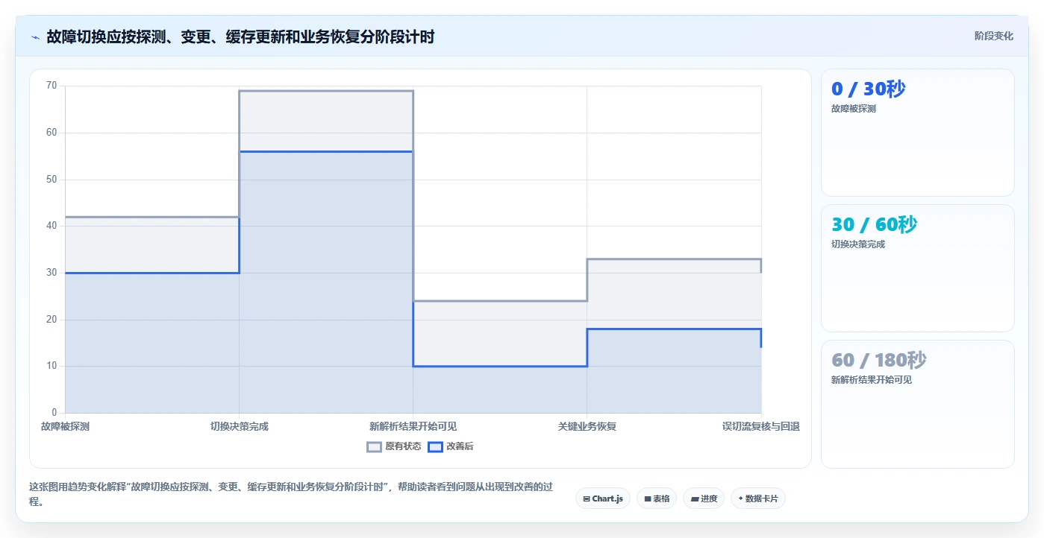Click the 进度 tag chip
This screenshot has height=538, width=1044.
[704, 499]
